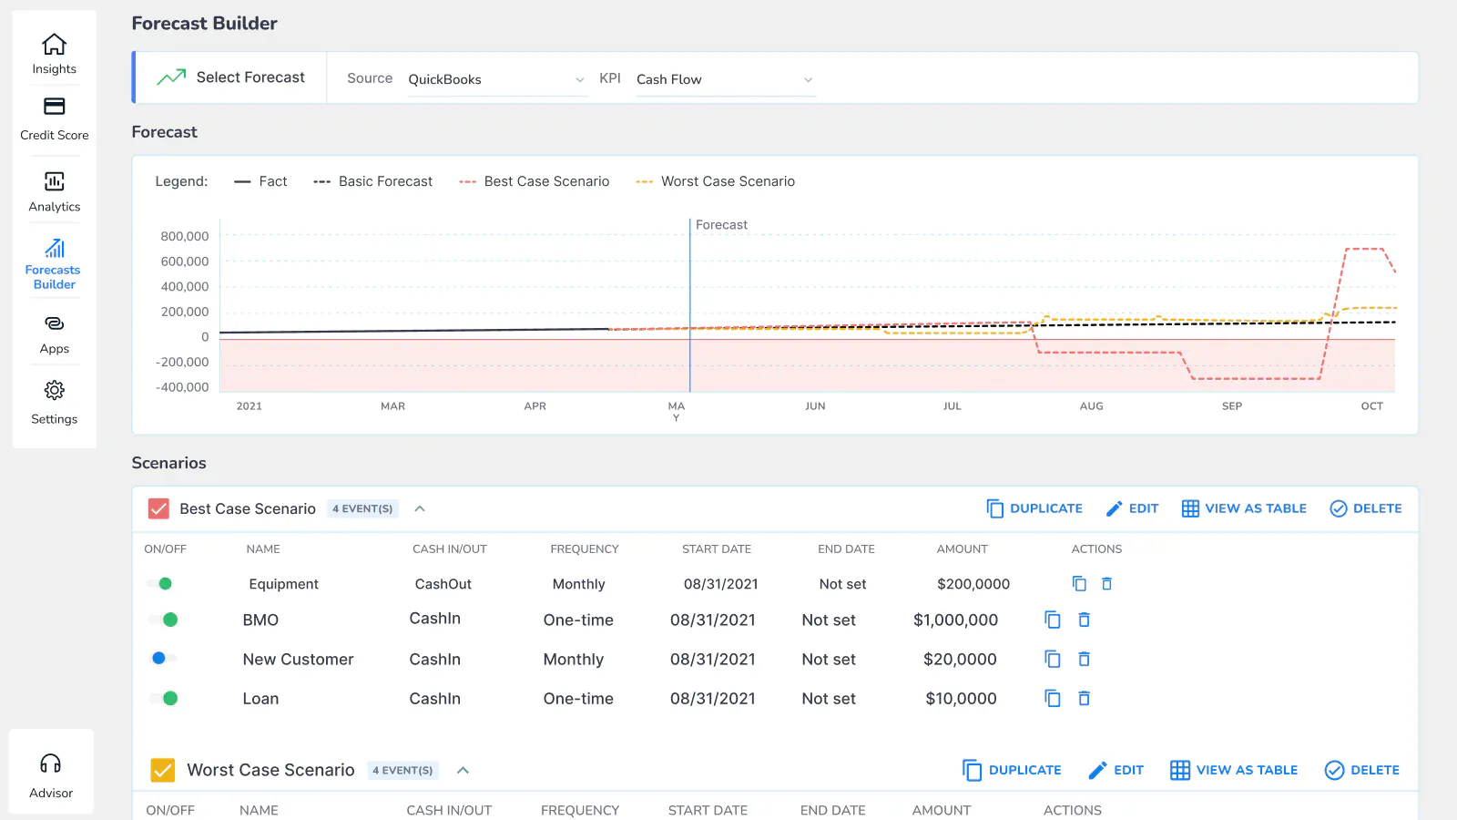Open the Insights home icon
This screenshot has height=820, width=1457.
(x=55, y=44)
